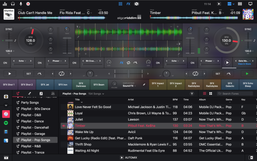Open the top FX panel icon

128,4
